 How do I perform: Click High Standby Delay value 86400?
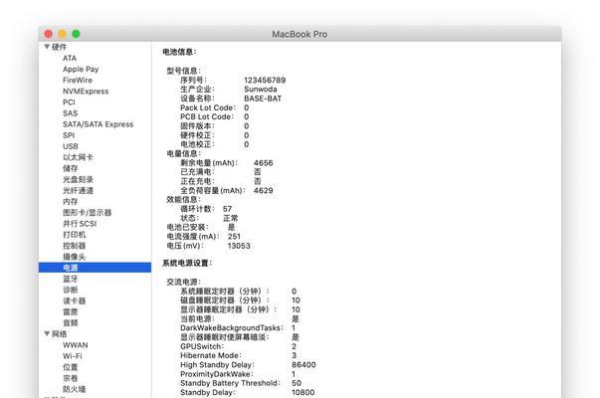(x=303, y=365)
